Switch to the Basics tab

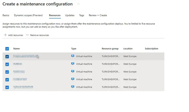pyautogui.click(x=6, y=15)
